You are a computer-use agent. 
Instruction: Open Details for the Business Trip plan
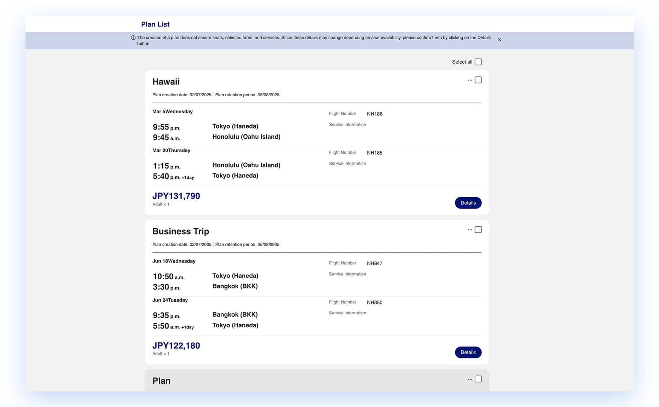click(x=468, y=352)
